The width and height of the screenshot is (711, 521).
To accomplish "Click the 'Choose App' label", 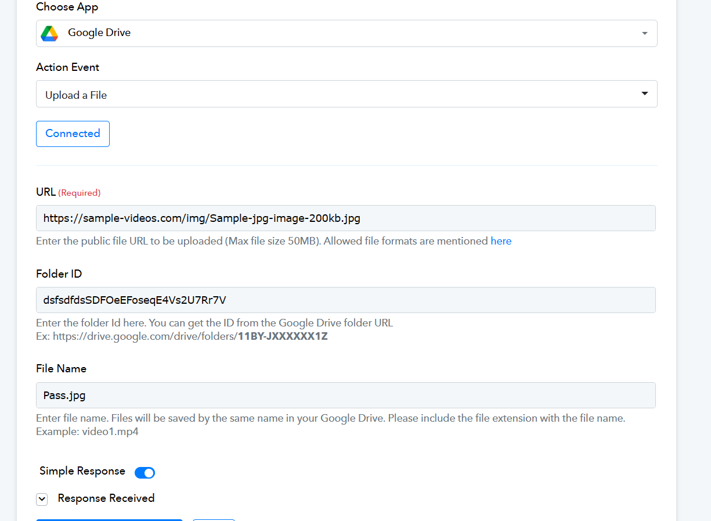I will pyautogui.click(x=67, y=7).
